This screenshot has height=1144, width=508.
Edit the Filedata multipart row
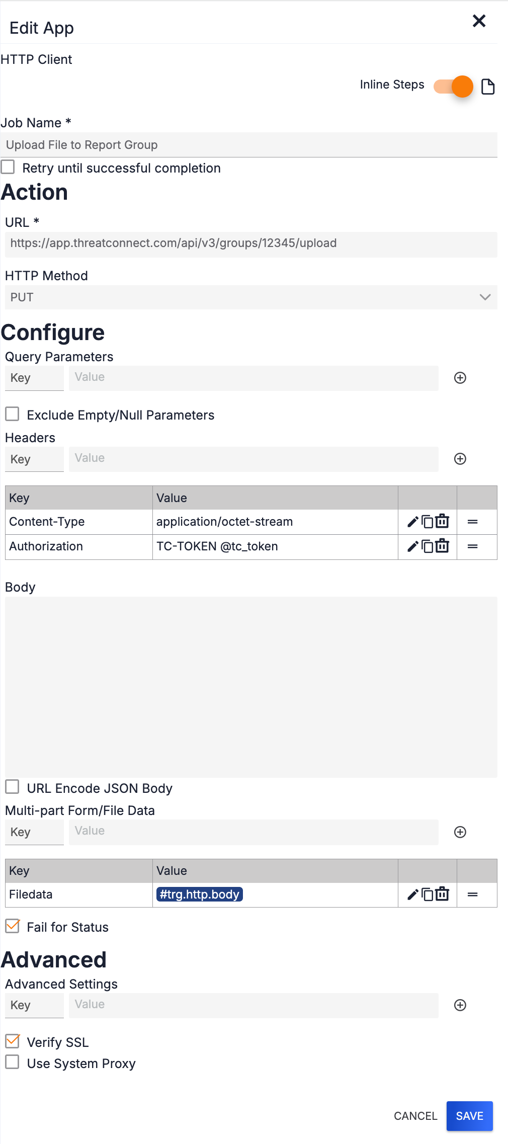tap(412, 895)
